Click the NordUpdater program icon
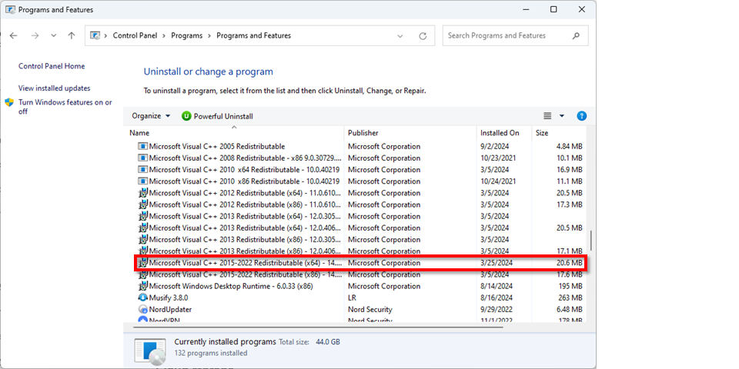The width and height of the screenshot is (739, 369). click(142, 309)
